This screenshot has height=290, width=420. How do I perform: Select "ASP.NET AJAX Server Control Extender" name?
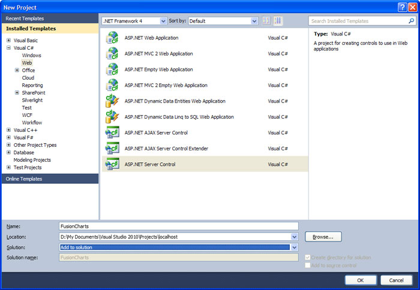click(x=166, y=148)
